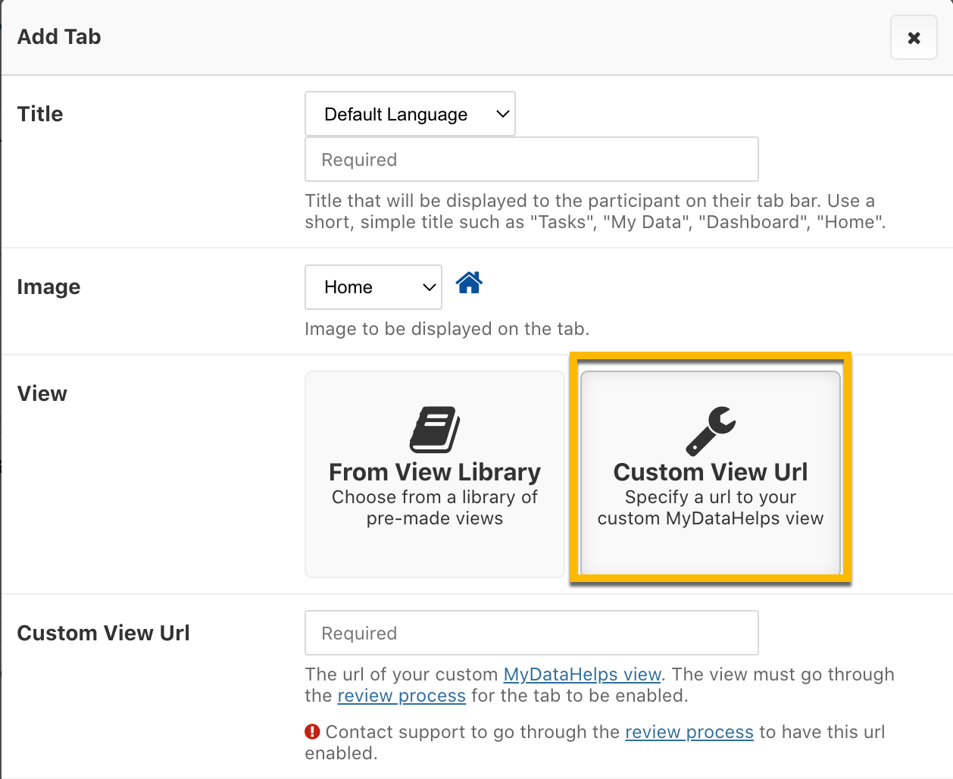Image resolution: width=953 pixels, height=779 pixels.
Task: Click the Custom View Url input field
Action: pos(531,633)
